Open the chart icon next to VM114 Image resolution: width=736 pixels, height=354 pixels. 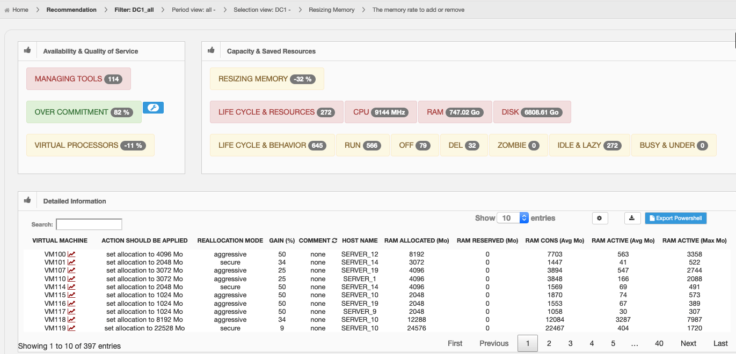point(71,287)
